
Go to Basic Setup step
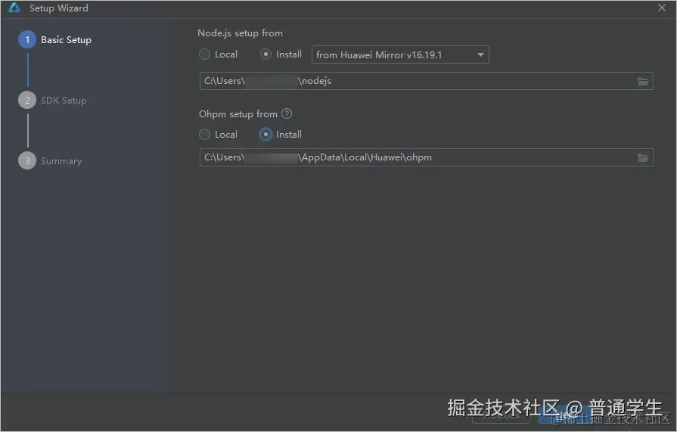point(54,40)
